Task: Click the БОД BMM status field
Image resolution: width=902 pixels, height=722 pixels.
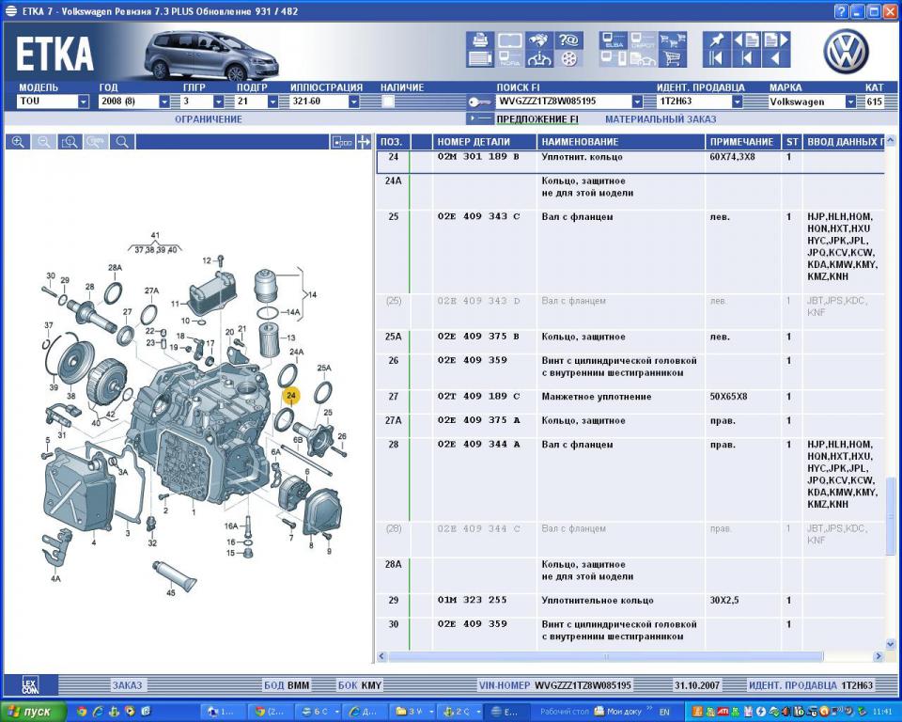Action: tap(287, 685)
